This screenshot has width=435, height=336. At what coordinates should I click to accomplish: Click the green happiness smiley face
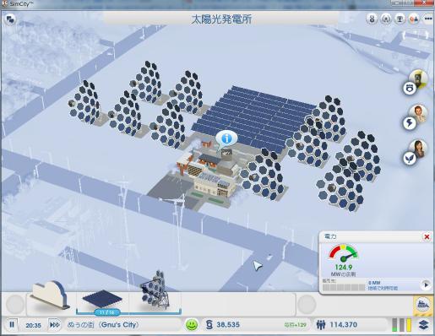[192, 325]
